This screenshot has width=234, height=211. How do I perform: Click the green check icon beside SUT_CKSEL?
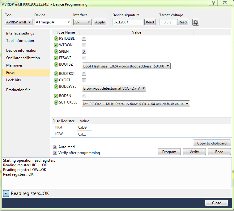pos(56,103)
